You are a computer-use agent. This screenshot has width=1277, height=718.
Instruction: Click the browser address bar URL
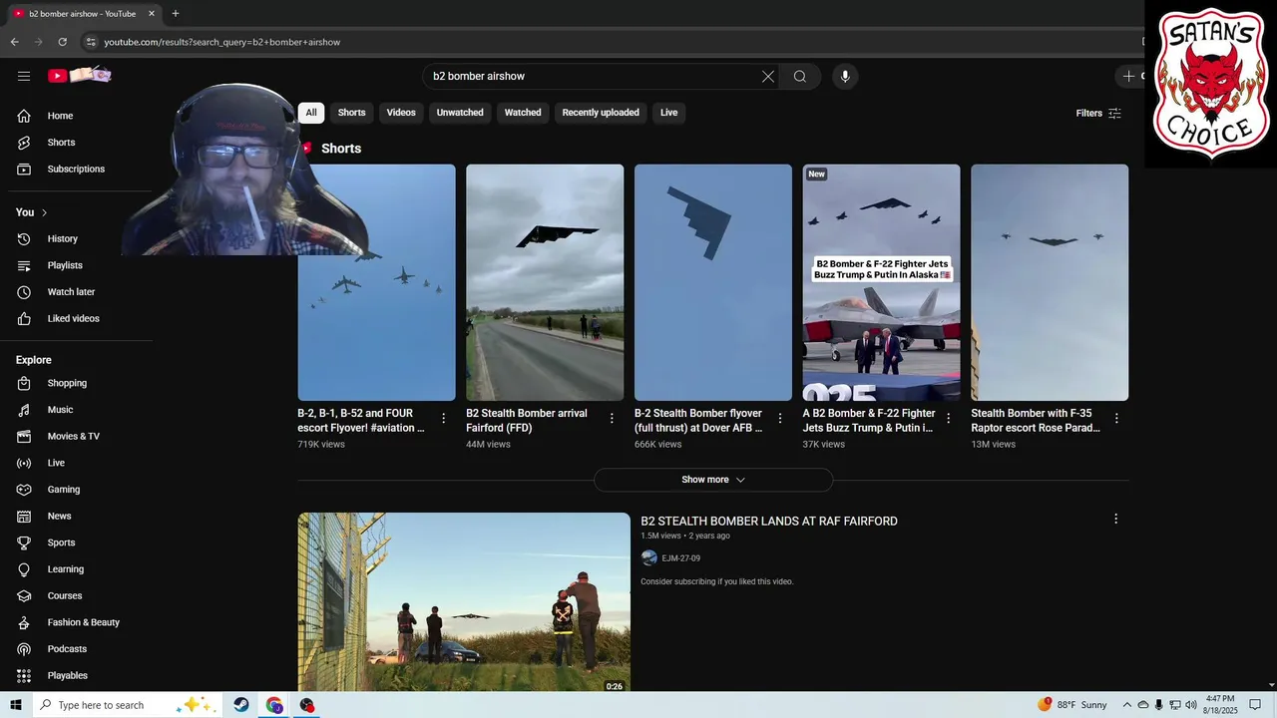click(222, 42)
